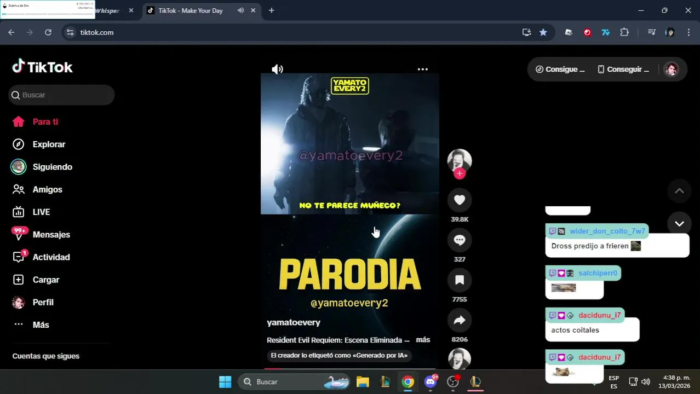Open the creator's avatar next to the video
Screen dimensions: 700x394
(460, 160)
